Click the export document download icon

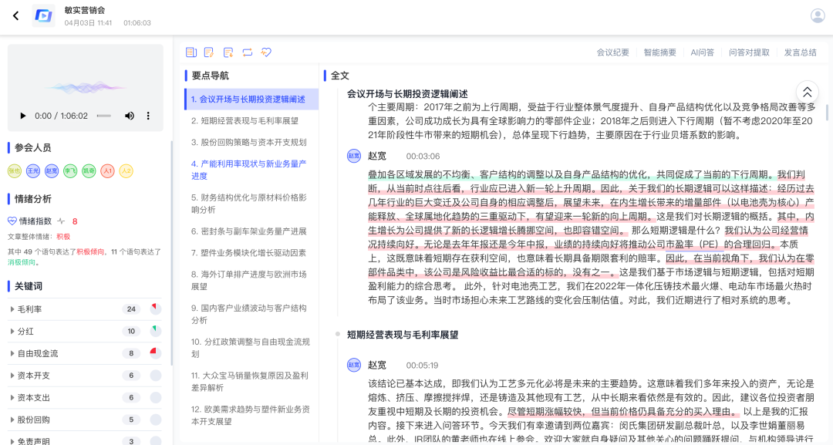(x=228, y=52)
